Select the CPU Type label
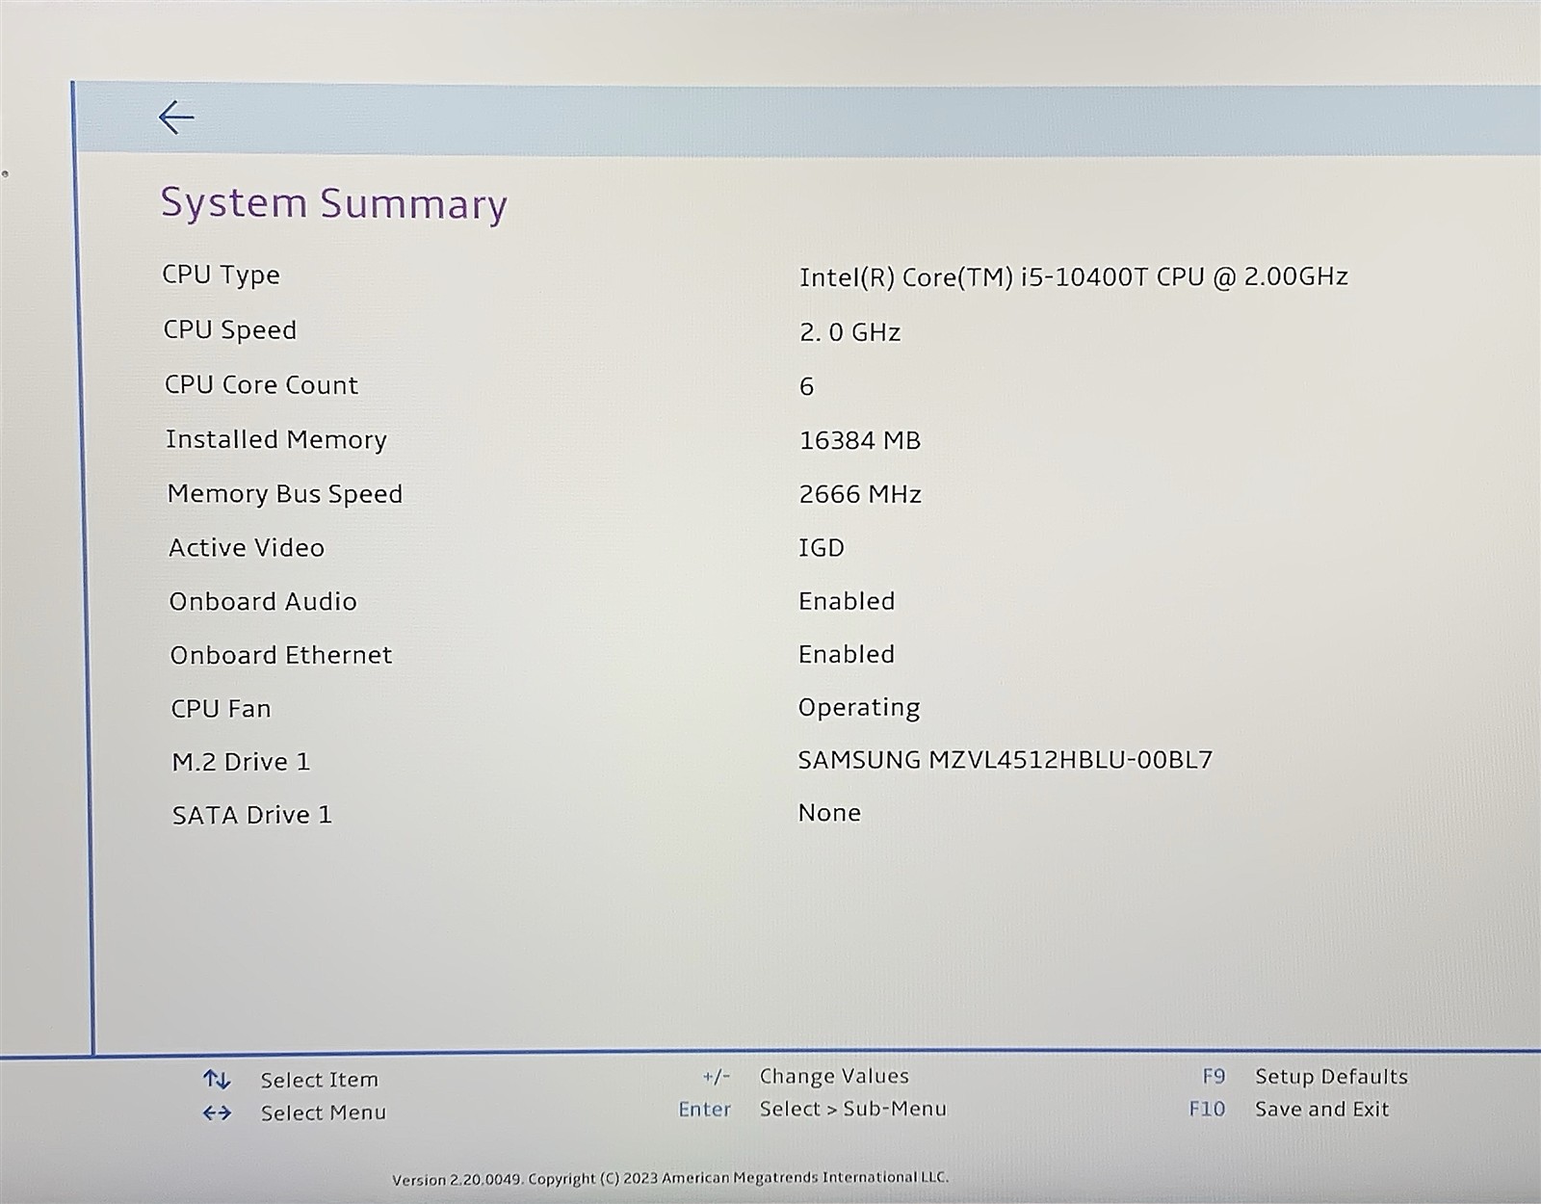The height and width of the screenshot is (1204, 1541). [221, 275]
